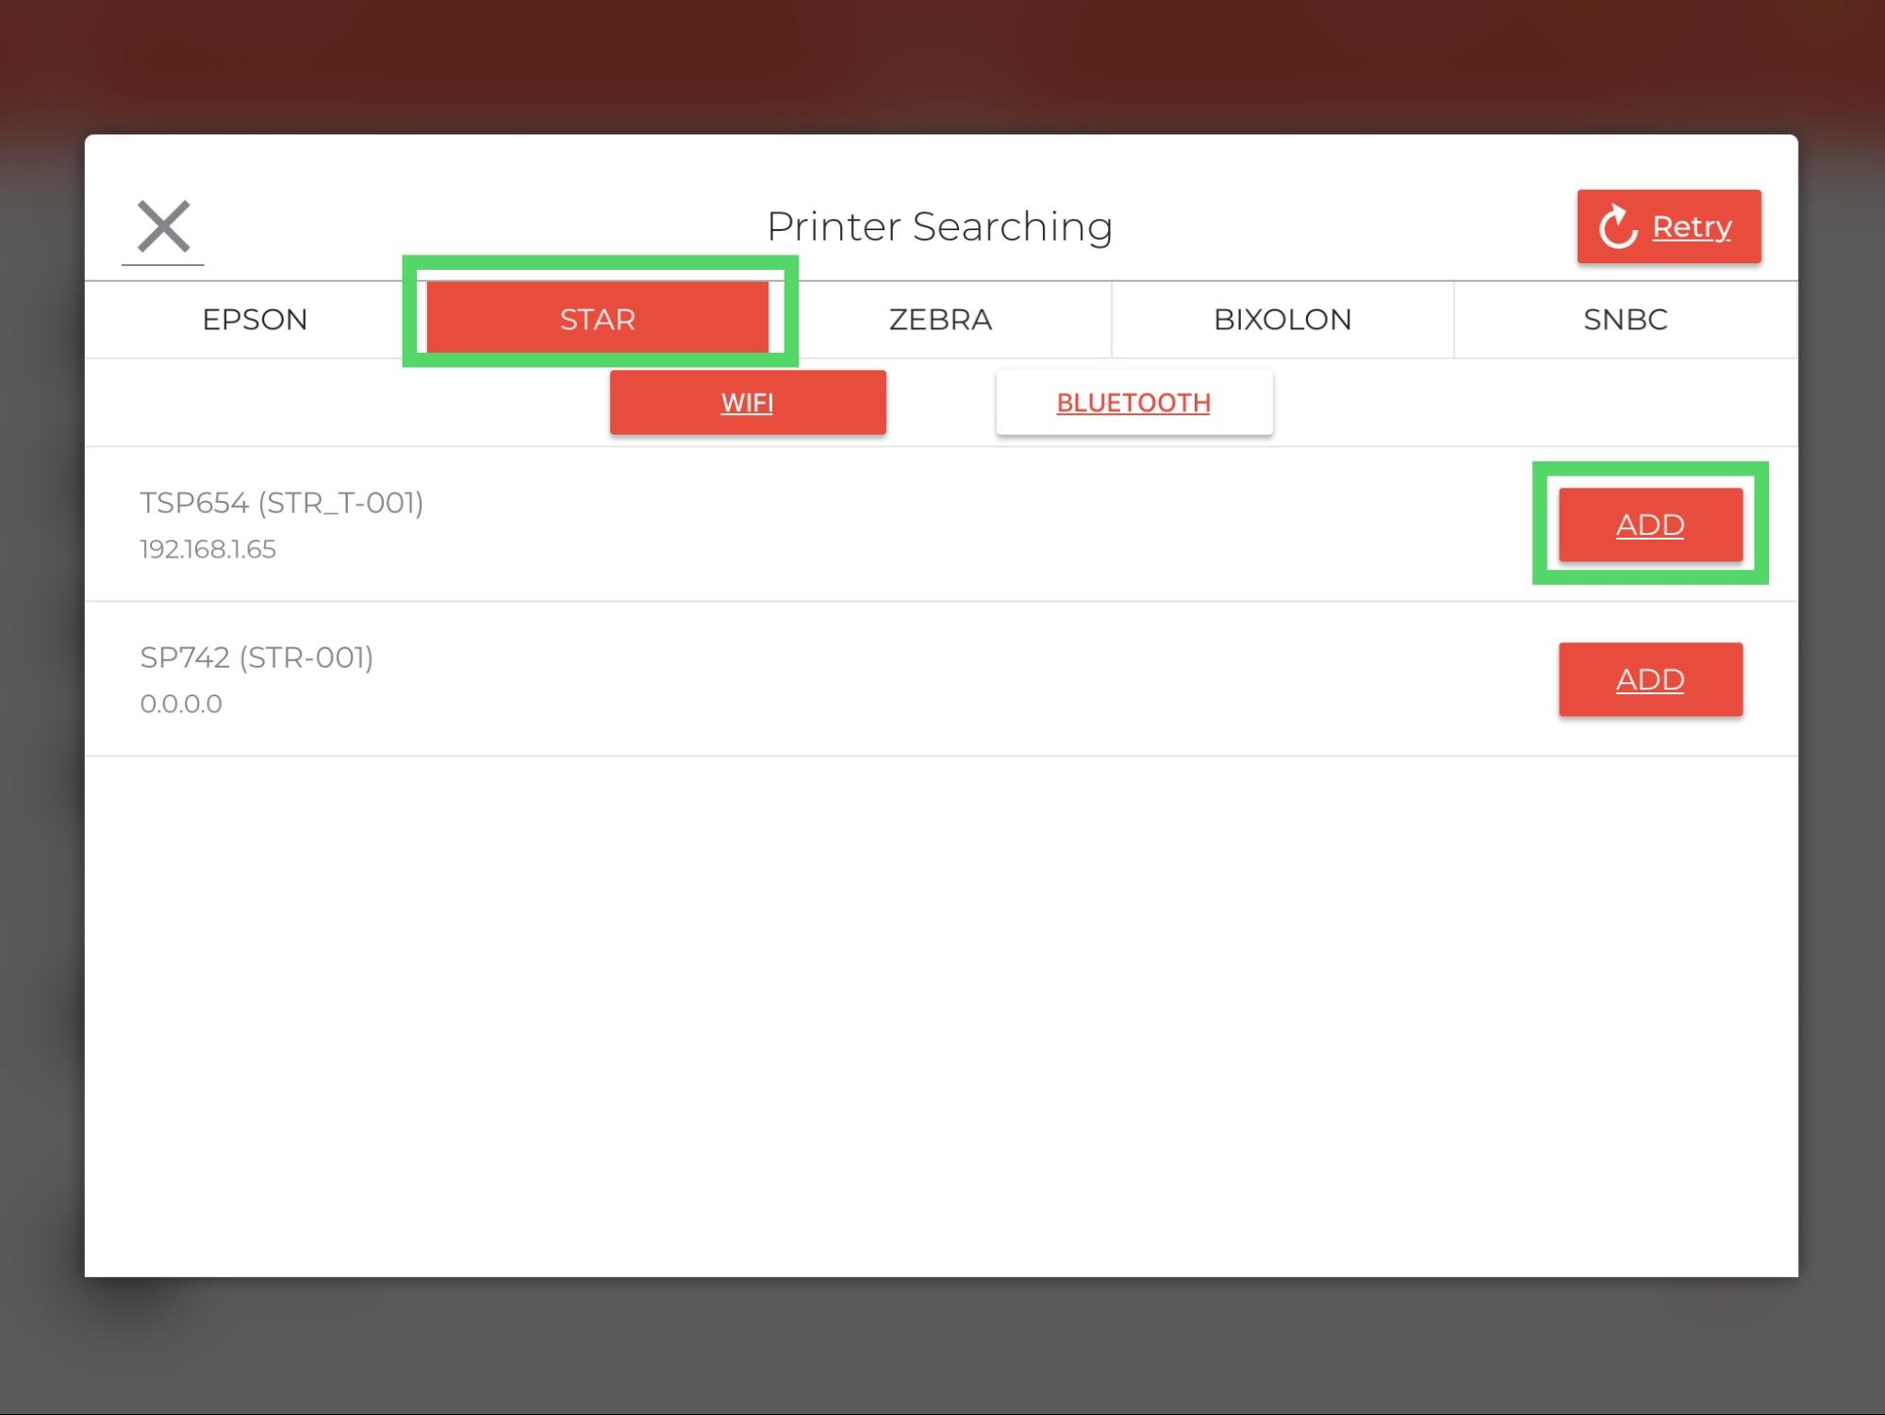Click the circular refresh icon in Retry button
The height and width of the screenshot is (1415, 1885).
1615,225
